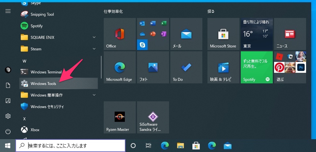This screenshot has height=152, width=316.
Task: Expand the Start menu hamburger
Action: [8, 11]
